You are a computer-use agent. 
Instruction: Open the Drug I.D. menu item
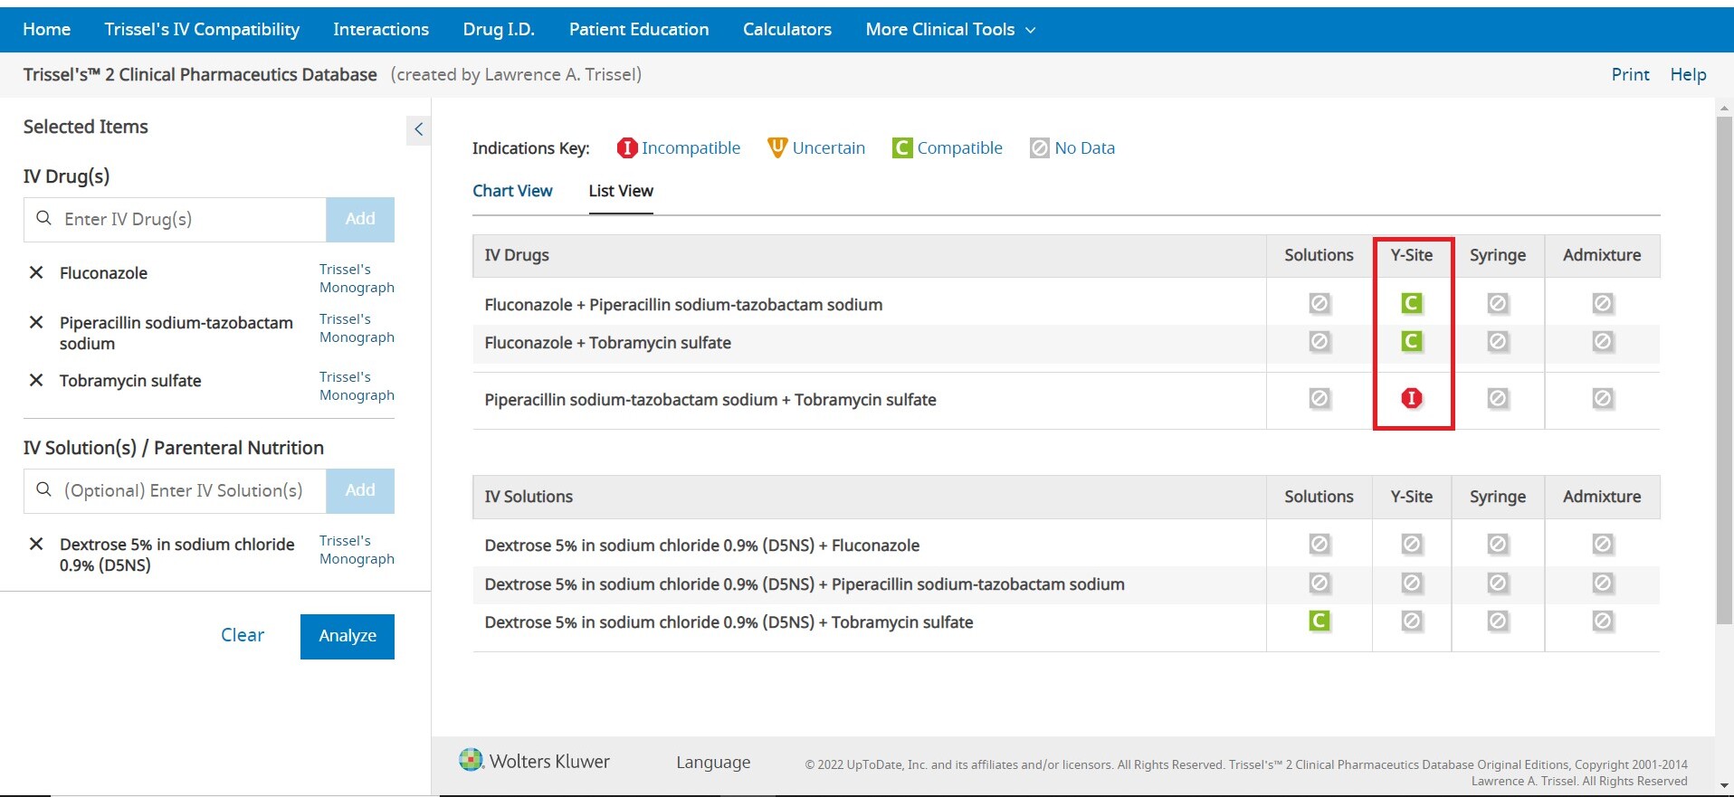[499, 29]
